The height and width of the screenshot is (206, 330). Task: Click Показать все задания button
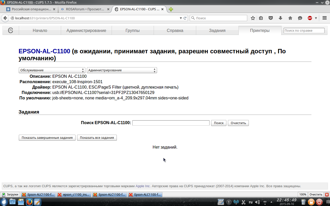click(x=97, y=138)
